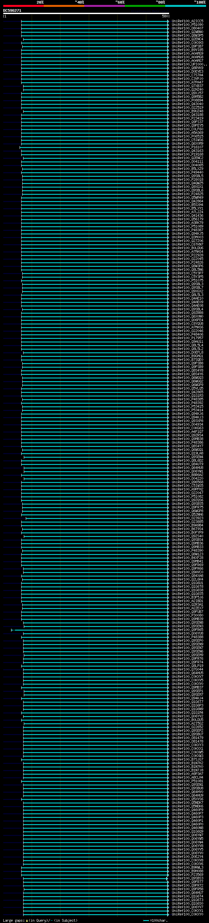Select hit label UniRef100_Q9FEY5
Viewport: 209px width, 923px height.
click(187, 126)
